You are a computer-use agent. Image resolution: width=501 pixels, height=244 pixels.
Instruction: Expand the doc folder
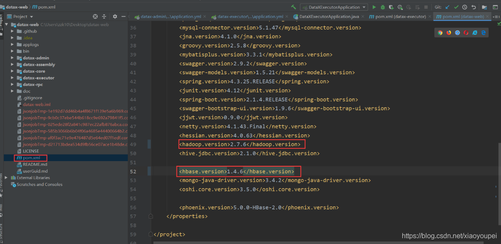(x=12, y=91)
